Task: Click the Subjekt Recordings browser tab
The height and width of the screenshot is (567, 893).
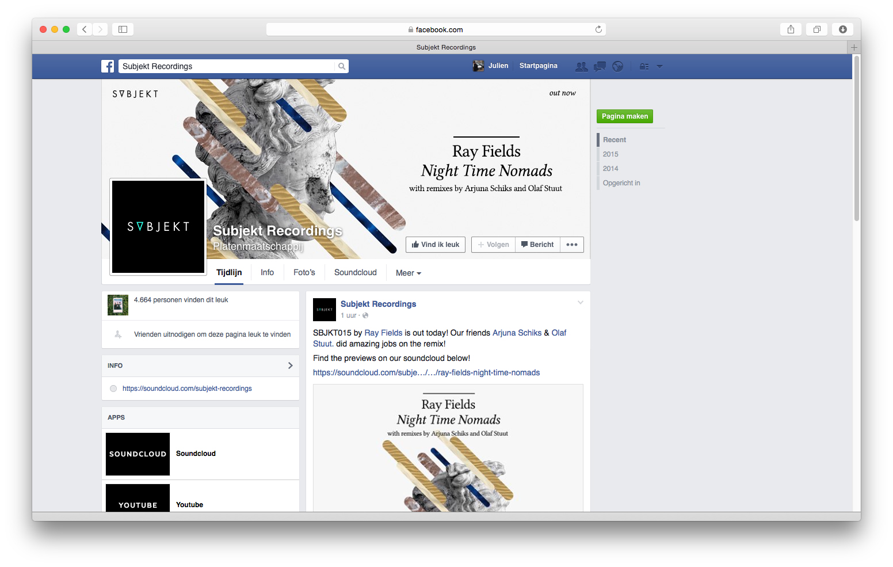Action: (x=446, y=47)
